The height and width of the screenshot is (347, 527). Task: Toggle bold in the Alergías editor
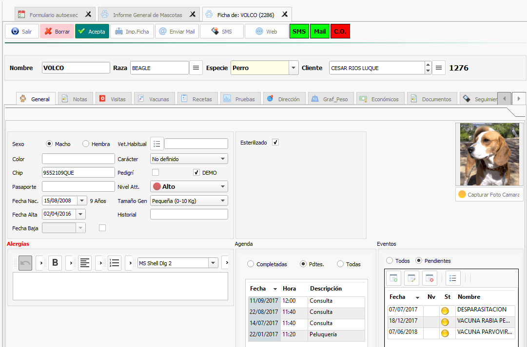(55, 263)
